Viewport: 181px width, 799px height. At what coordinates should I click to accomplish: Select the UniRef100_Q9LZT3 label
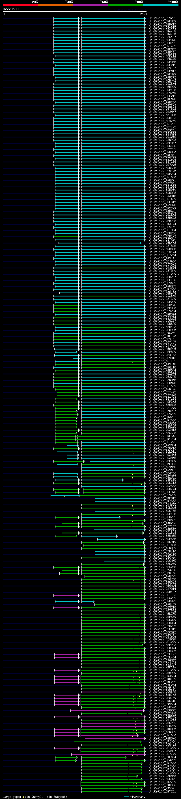tap(162, 483)
